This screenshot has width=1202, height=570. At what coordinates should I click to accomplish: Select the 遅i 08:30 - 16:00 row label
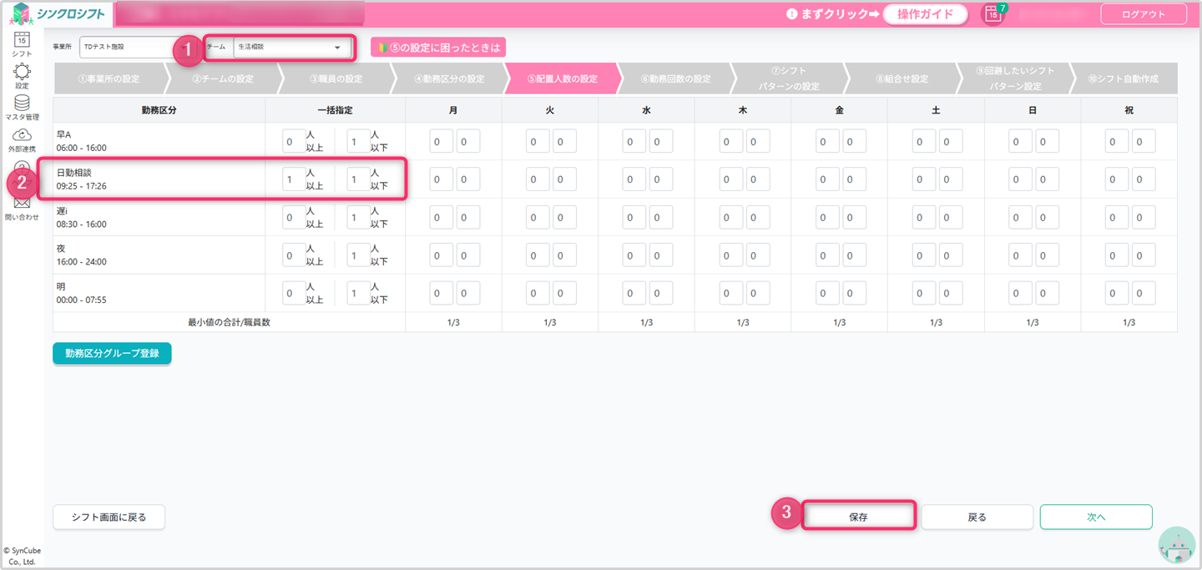point(82,218)
